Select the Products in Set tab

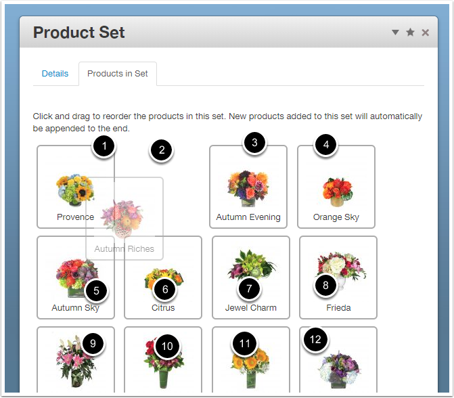[x=118, y=73]
